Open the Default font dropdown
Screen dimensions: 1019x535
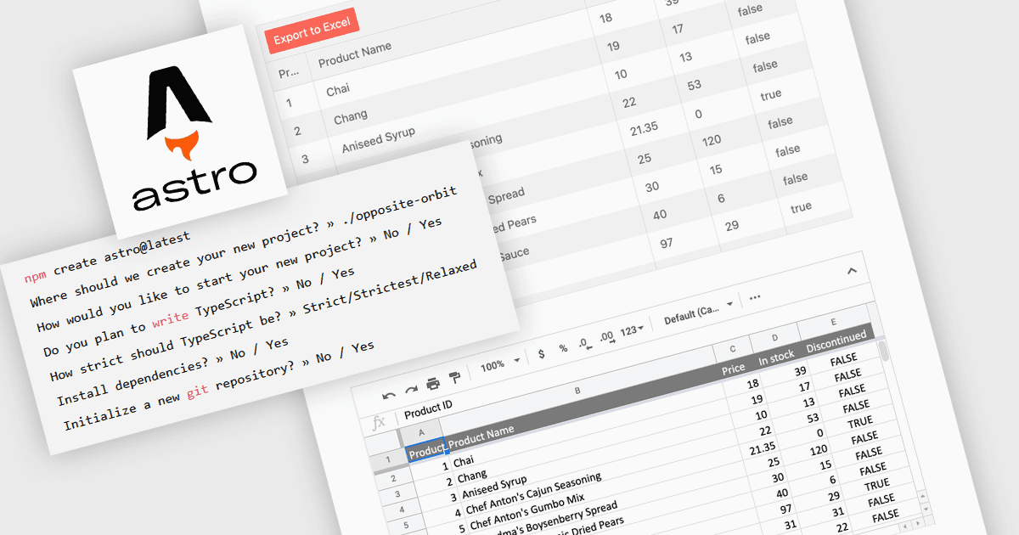click(698, 313)
